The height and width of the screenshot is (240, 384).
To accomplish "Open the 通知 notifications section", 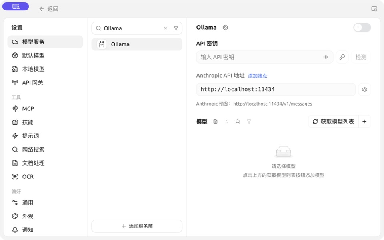I will pyautogui.click(x=45, y=230).
